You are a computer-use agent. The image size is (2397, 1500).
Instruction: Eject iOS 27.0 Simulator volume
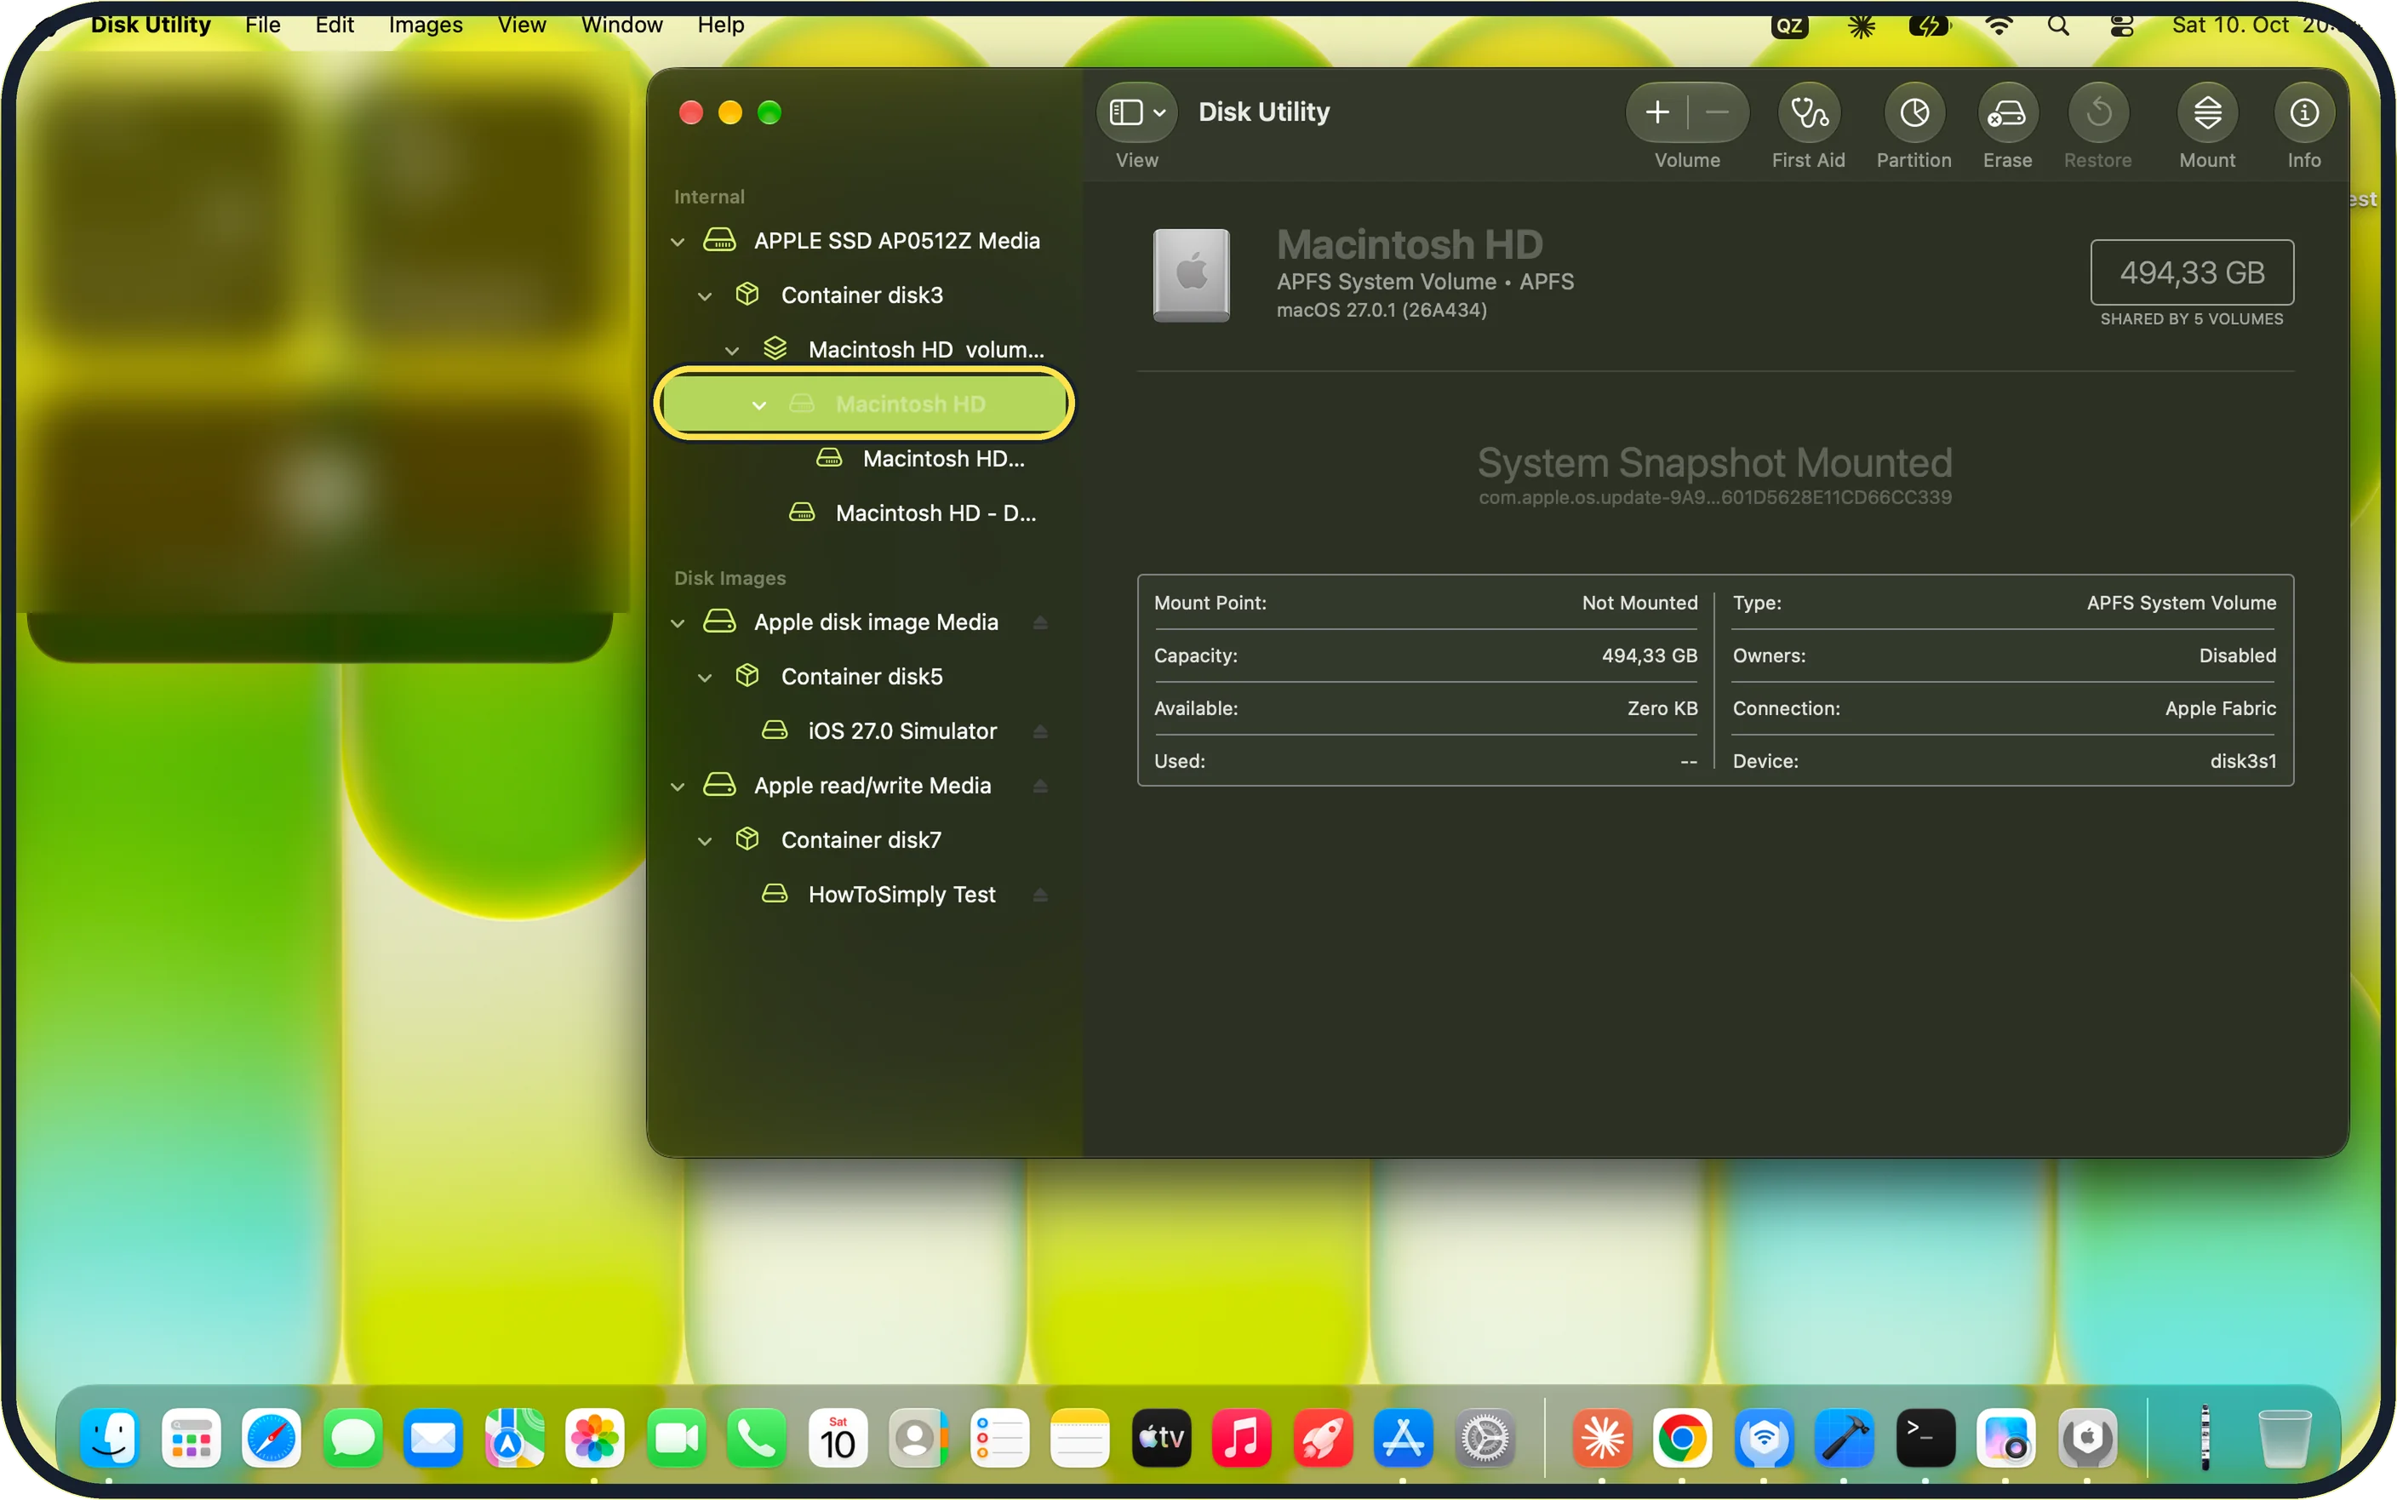[x=1039, y=731]
